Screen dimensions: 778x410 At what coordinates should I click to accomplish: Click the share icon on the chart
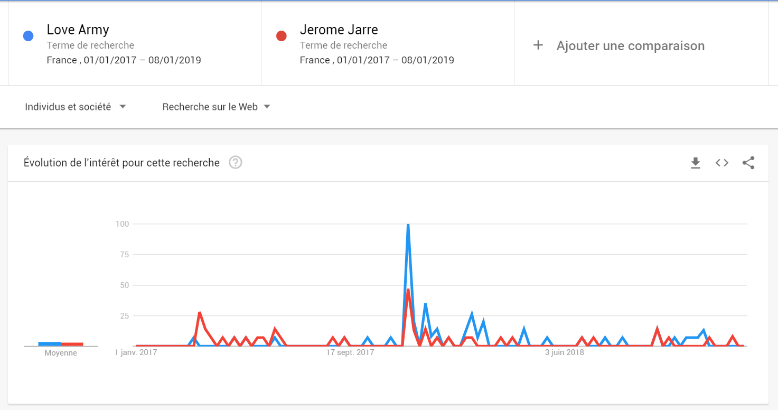(x=748, y=163)
